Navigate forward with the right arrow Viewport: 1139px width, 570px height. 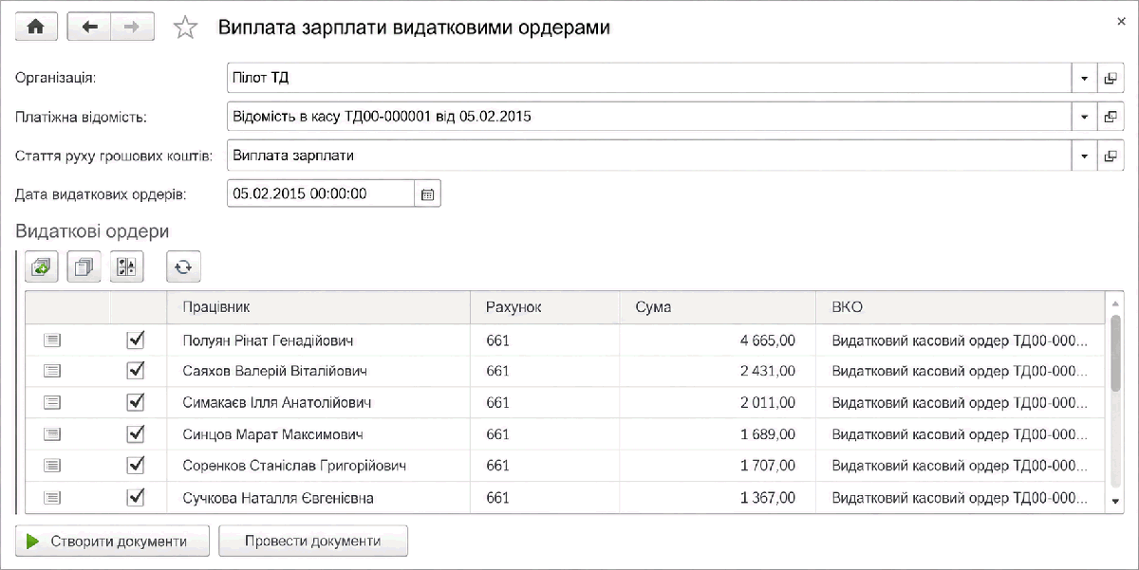click(133, 27)
